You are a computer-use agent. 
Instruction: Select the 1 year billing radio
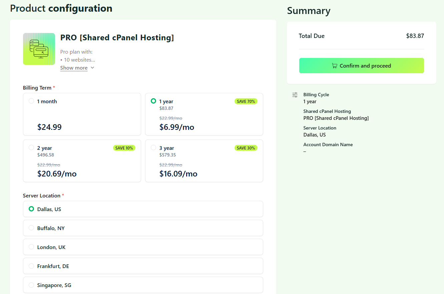click(153, 101)
